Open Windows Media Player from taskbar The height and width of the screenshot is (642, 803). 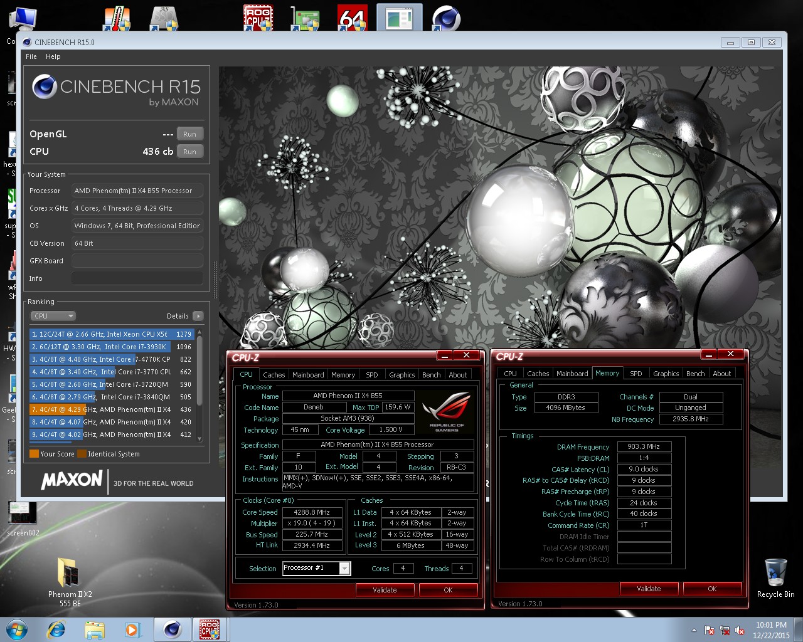[132, 629]
